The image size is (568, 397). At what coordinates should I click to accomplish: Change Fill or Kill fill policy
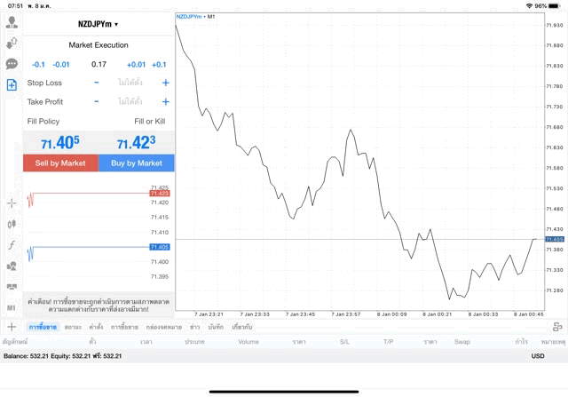[149, 121]
